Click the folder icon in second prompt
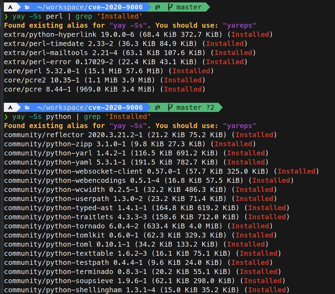 click(x=27, y=107)
